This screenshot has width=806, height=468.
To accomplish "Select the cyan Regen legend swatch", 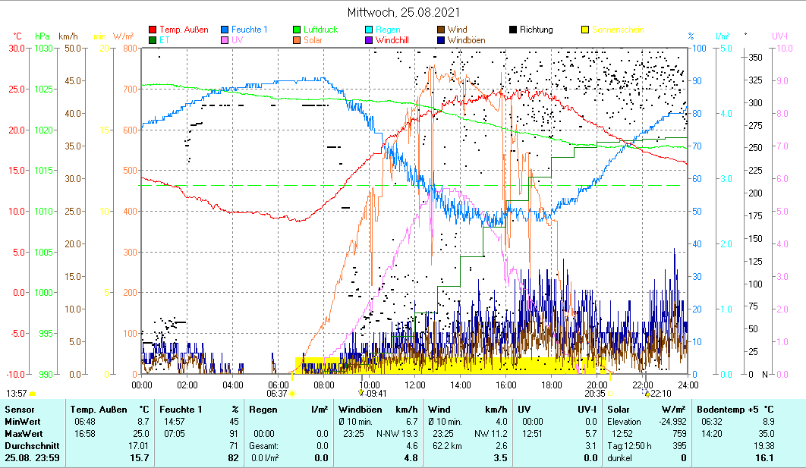I will [370, 30].
